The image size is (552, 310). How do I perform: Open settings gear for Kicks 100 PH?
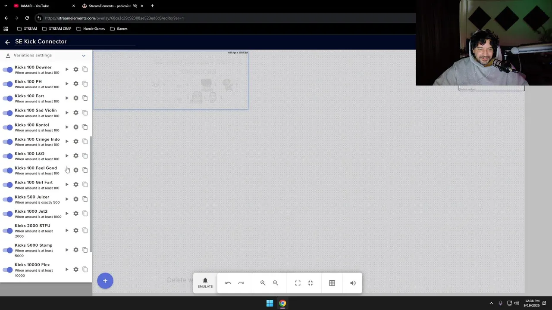click(76, 84)
